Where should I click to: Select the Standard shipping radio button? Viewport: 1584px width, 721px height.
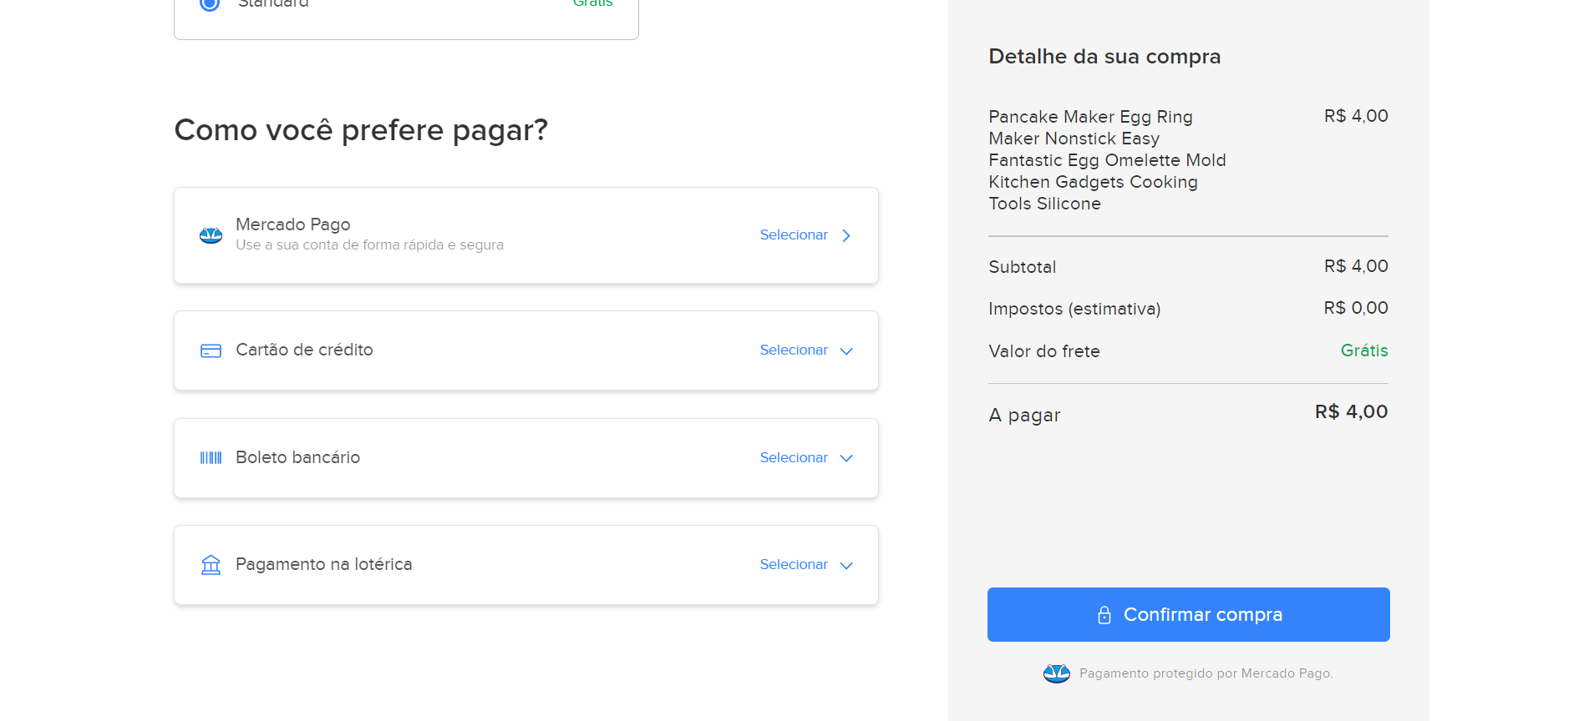pos(209,4)
